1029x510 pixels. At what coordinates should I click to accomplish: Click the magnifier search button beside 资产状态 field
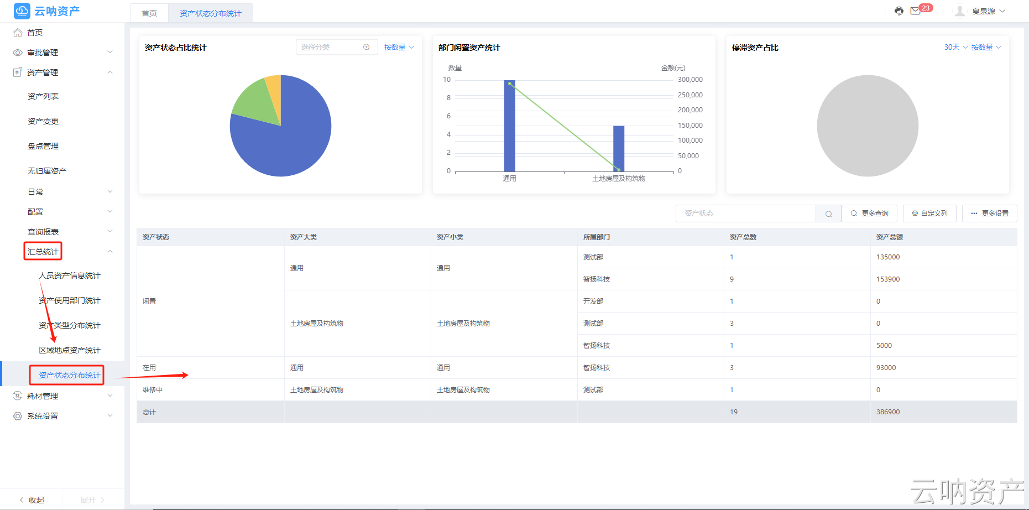click(x=828, y=214)
